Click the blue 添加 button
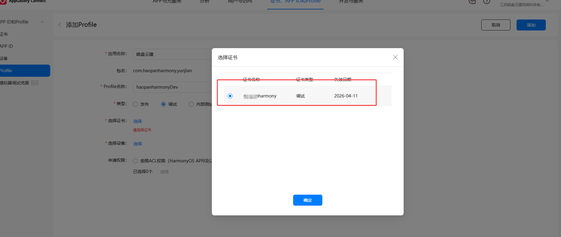The image size is (561, 237). pyautogui.click(x=531, y=25)
